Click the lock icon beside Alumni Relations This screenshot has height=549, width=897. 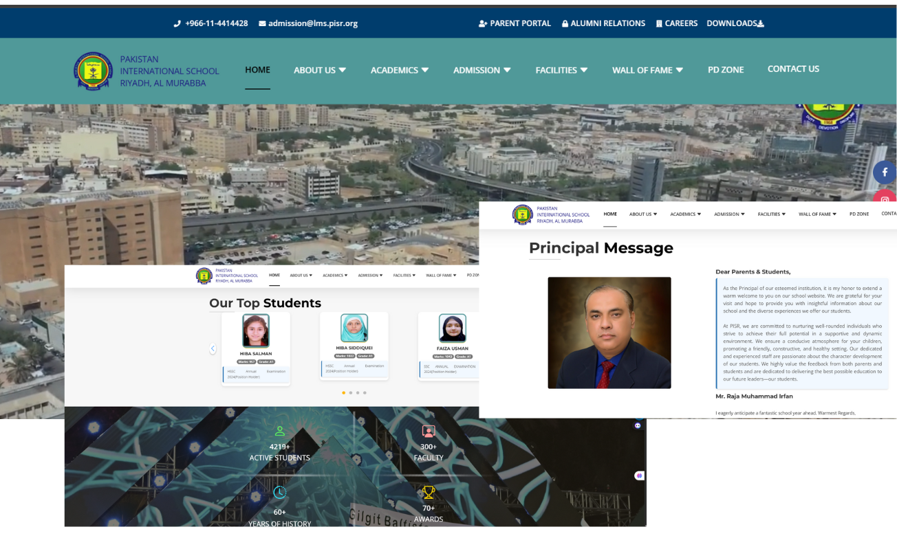pos(565,23)
